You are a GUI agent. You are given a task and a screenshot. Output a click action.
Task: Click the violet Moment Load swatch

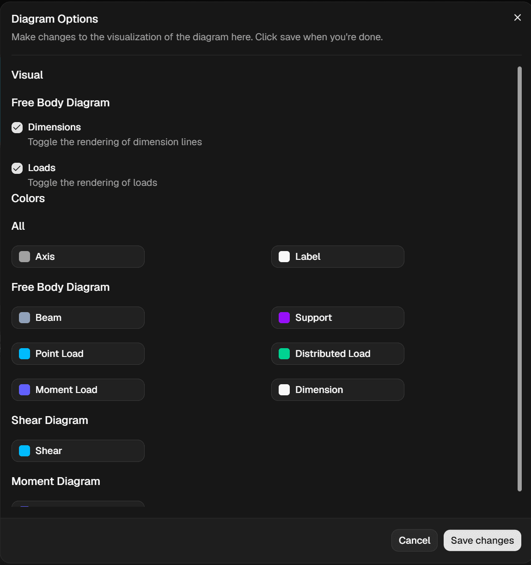24,390
